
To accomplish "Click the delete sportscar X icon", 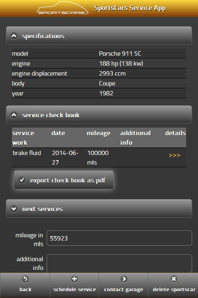I will pos(173,279).
